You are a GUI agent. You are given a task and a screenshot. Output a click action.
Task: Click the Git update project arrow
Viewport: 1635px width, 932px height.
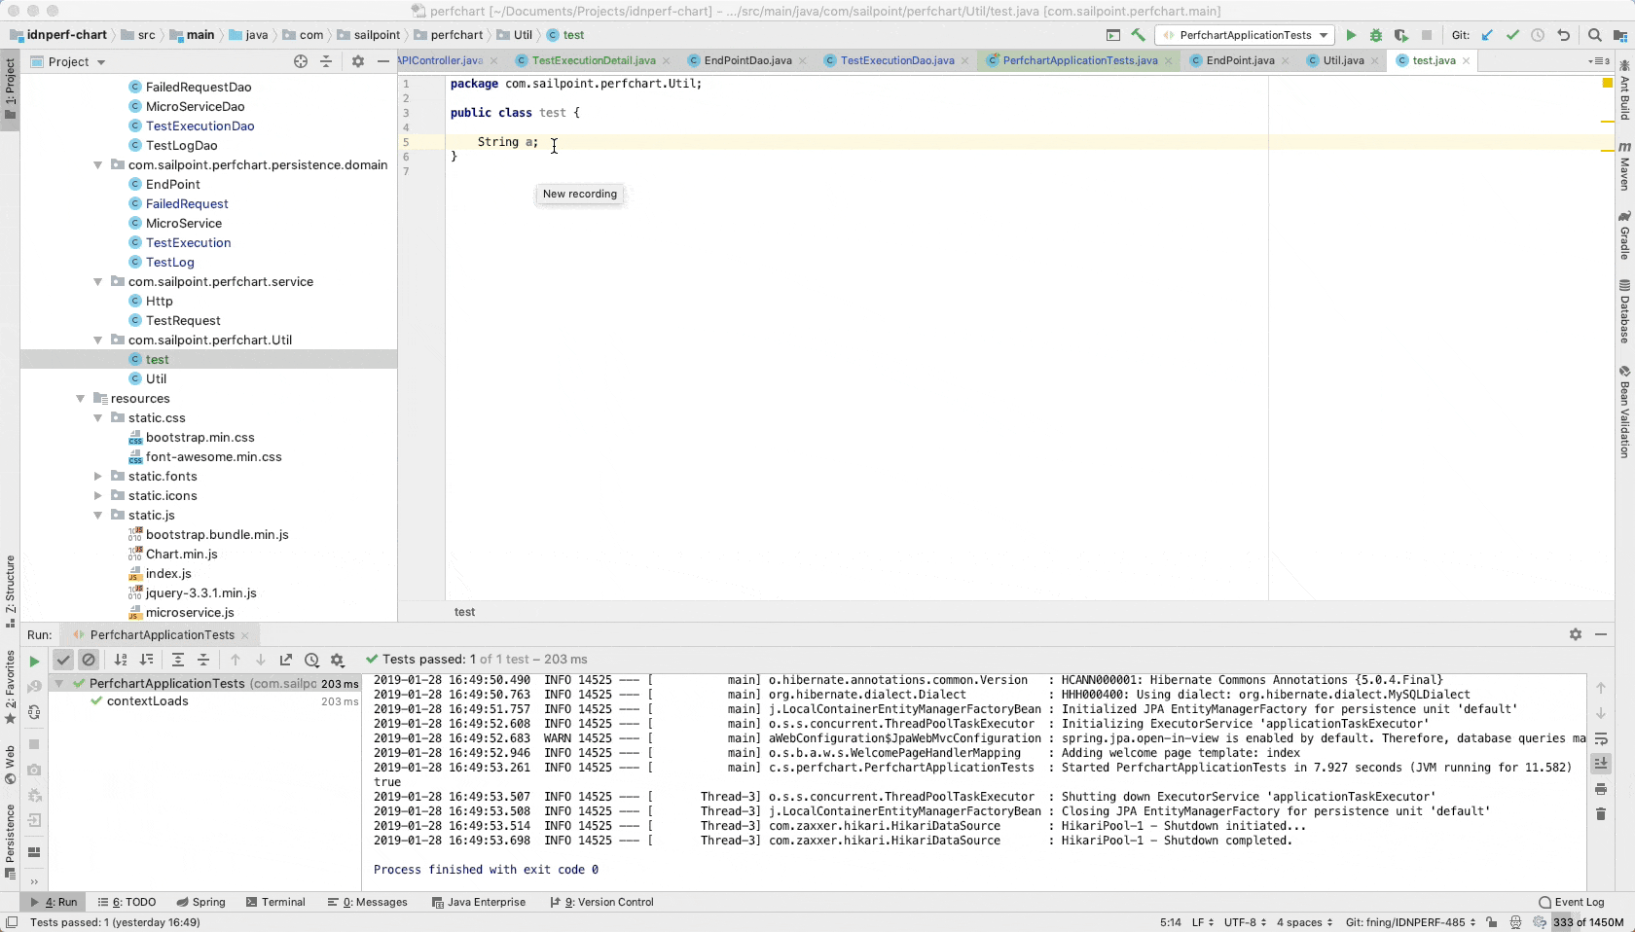(1487, 35)
